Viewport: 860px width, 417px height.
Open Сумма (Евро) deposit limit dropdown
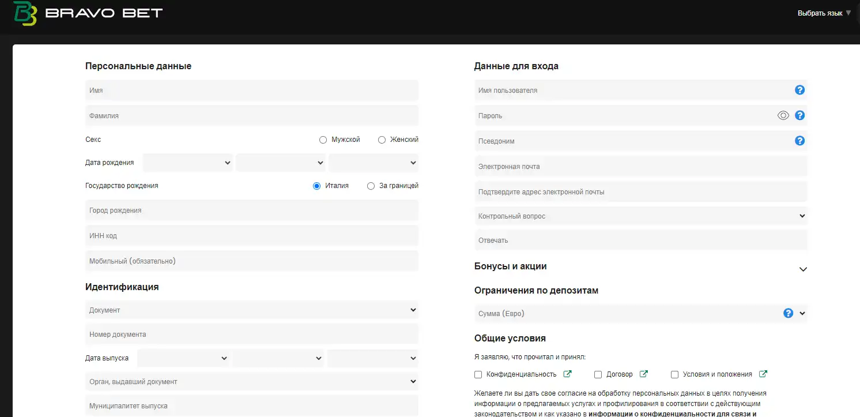tap(641, 313)
